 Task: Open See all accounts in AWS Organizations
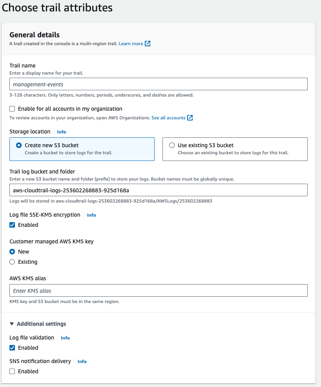pos(168,117)
